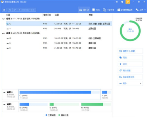Open the Clone tool in the top toolbar

pos(96,10)
